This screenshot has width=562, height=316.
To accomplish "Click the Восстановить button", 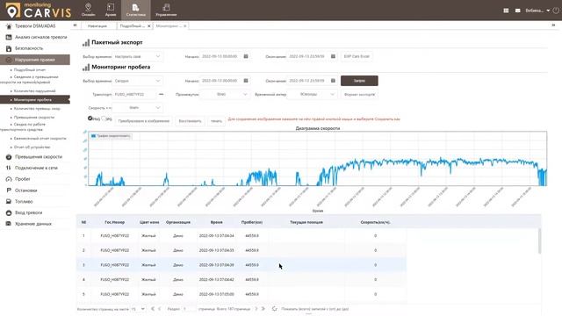I will [x=190, y=121].
